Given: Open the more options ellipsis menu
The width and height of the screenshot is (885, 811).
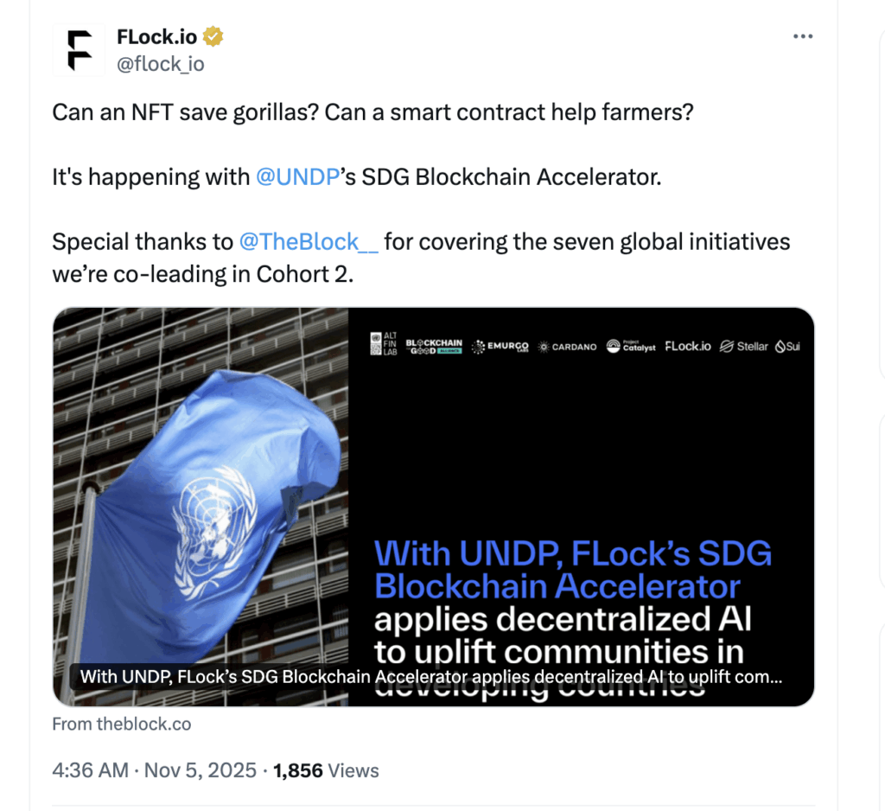Looking at the screenshot, I should coord(803,36).
